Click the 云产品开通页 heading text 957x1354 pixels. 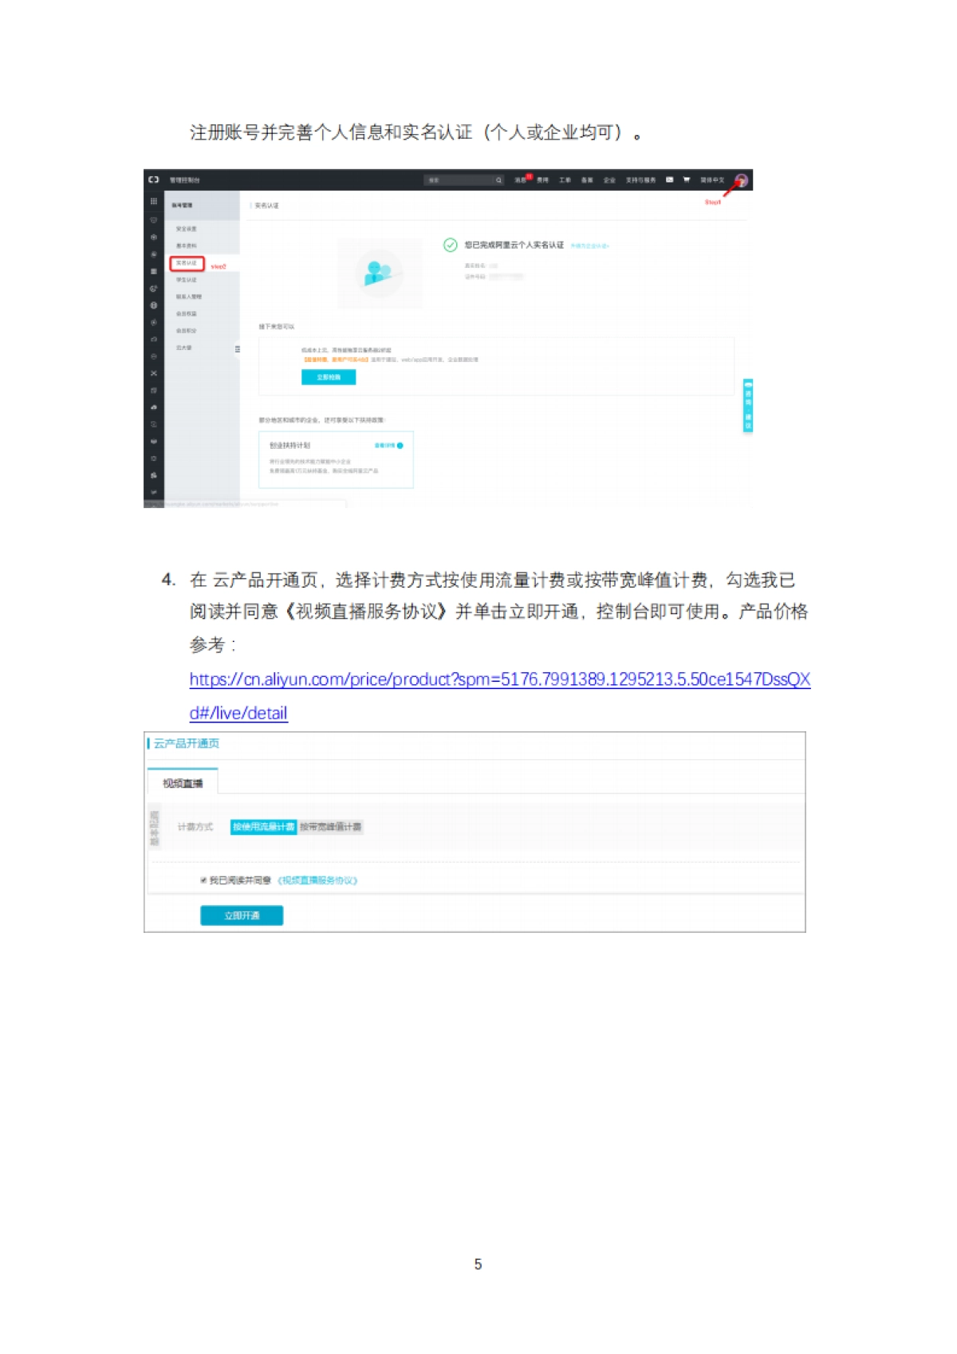coord(186,743)
